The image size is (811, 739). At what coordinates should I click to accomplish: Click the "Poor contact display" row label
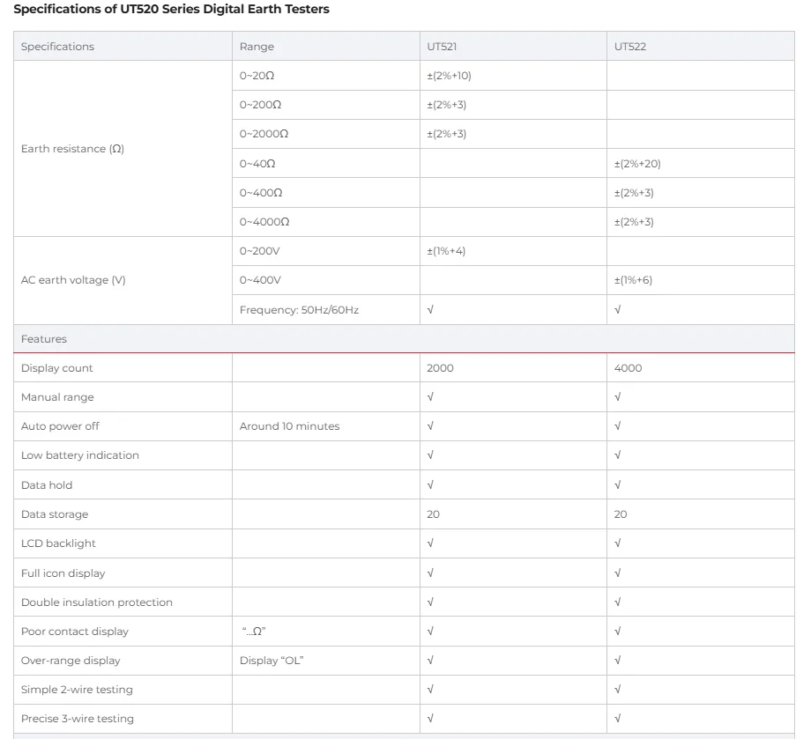point(75,632)
